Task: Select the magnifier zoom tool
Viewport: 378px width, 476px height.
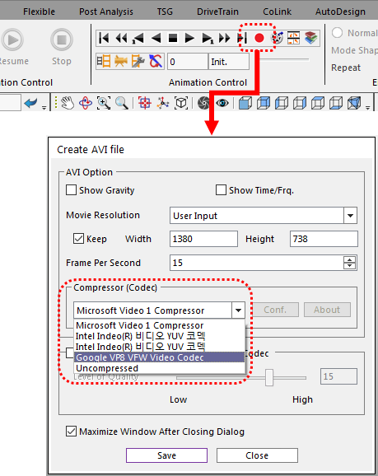Action: point(121,103)
